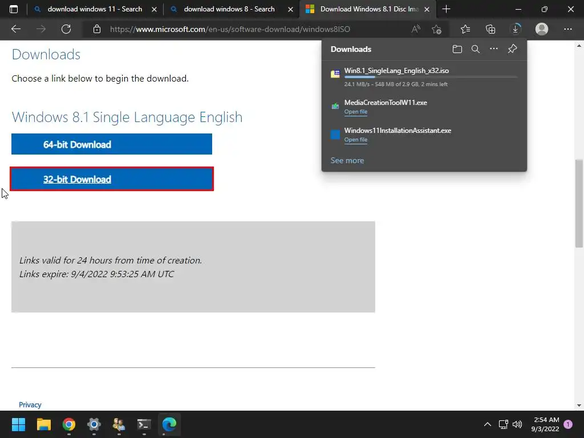This screenshot has width=584, height=438.
Task: Open file link under MediaCreationToolW11.exe
Action: point(356,112)
